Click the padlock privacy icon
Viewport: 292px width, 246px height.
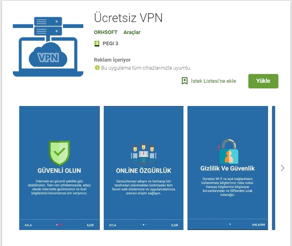coord(228,151)
